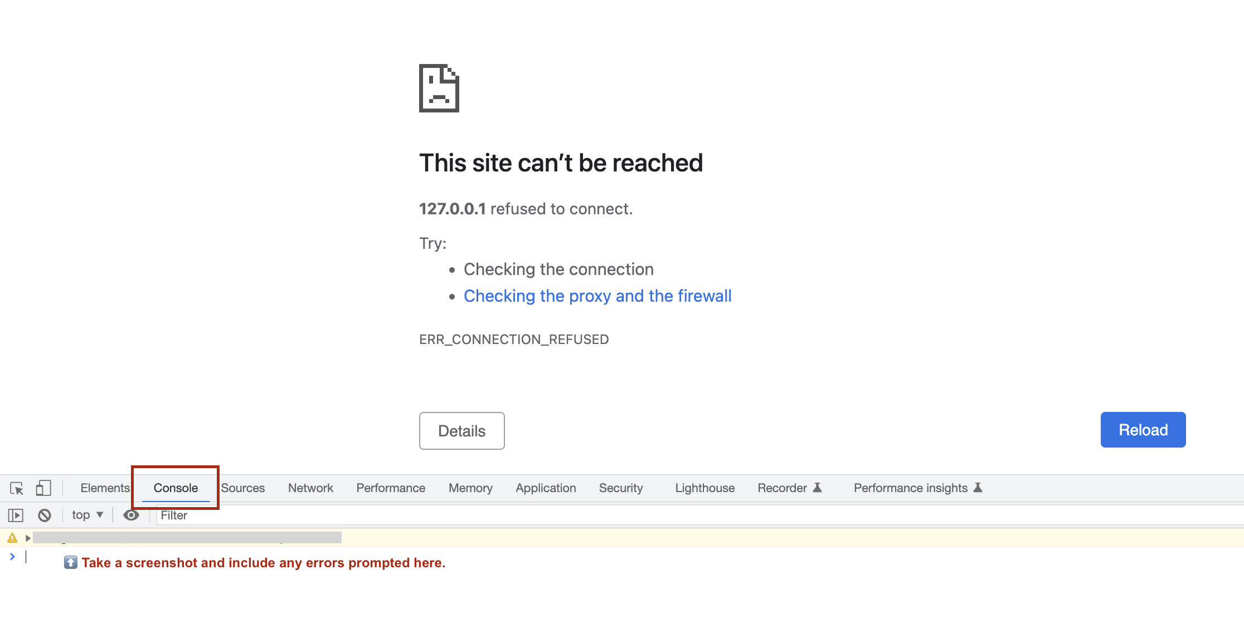1244x619 pixels.
Task: Click the Reload button on error page
Action: (x=1143, y=430)
